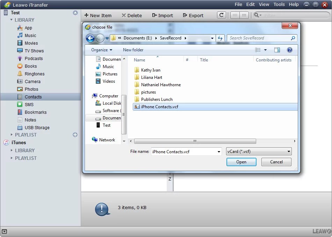Click the refresh icon on the toolbar
The height and width of the screenshot is (237, 332).
tap(222, 15)
